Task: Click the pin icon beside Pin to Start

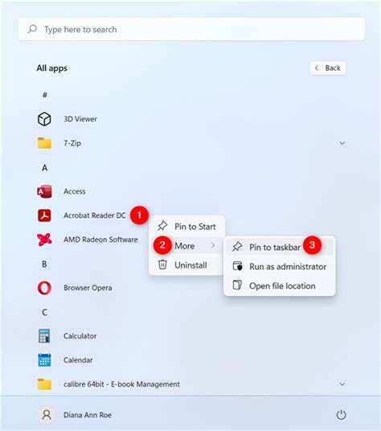Action: (x=162, y=226)
